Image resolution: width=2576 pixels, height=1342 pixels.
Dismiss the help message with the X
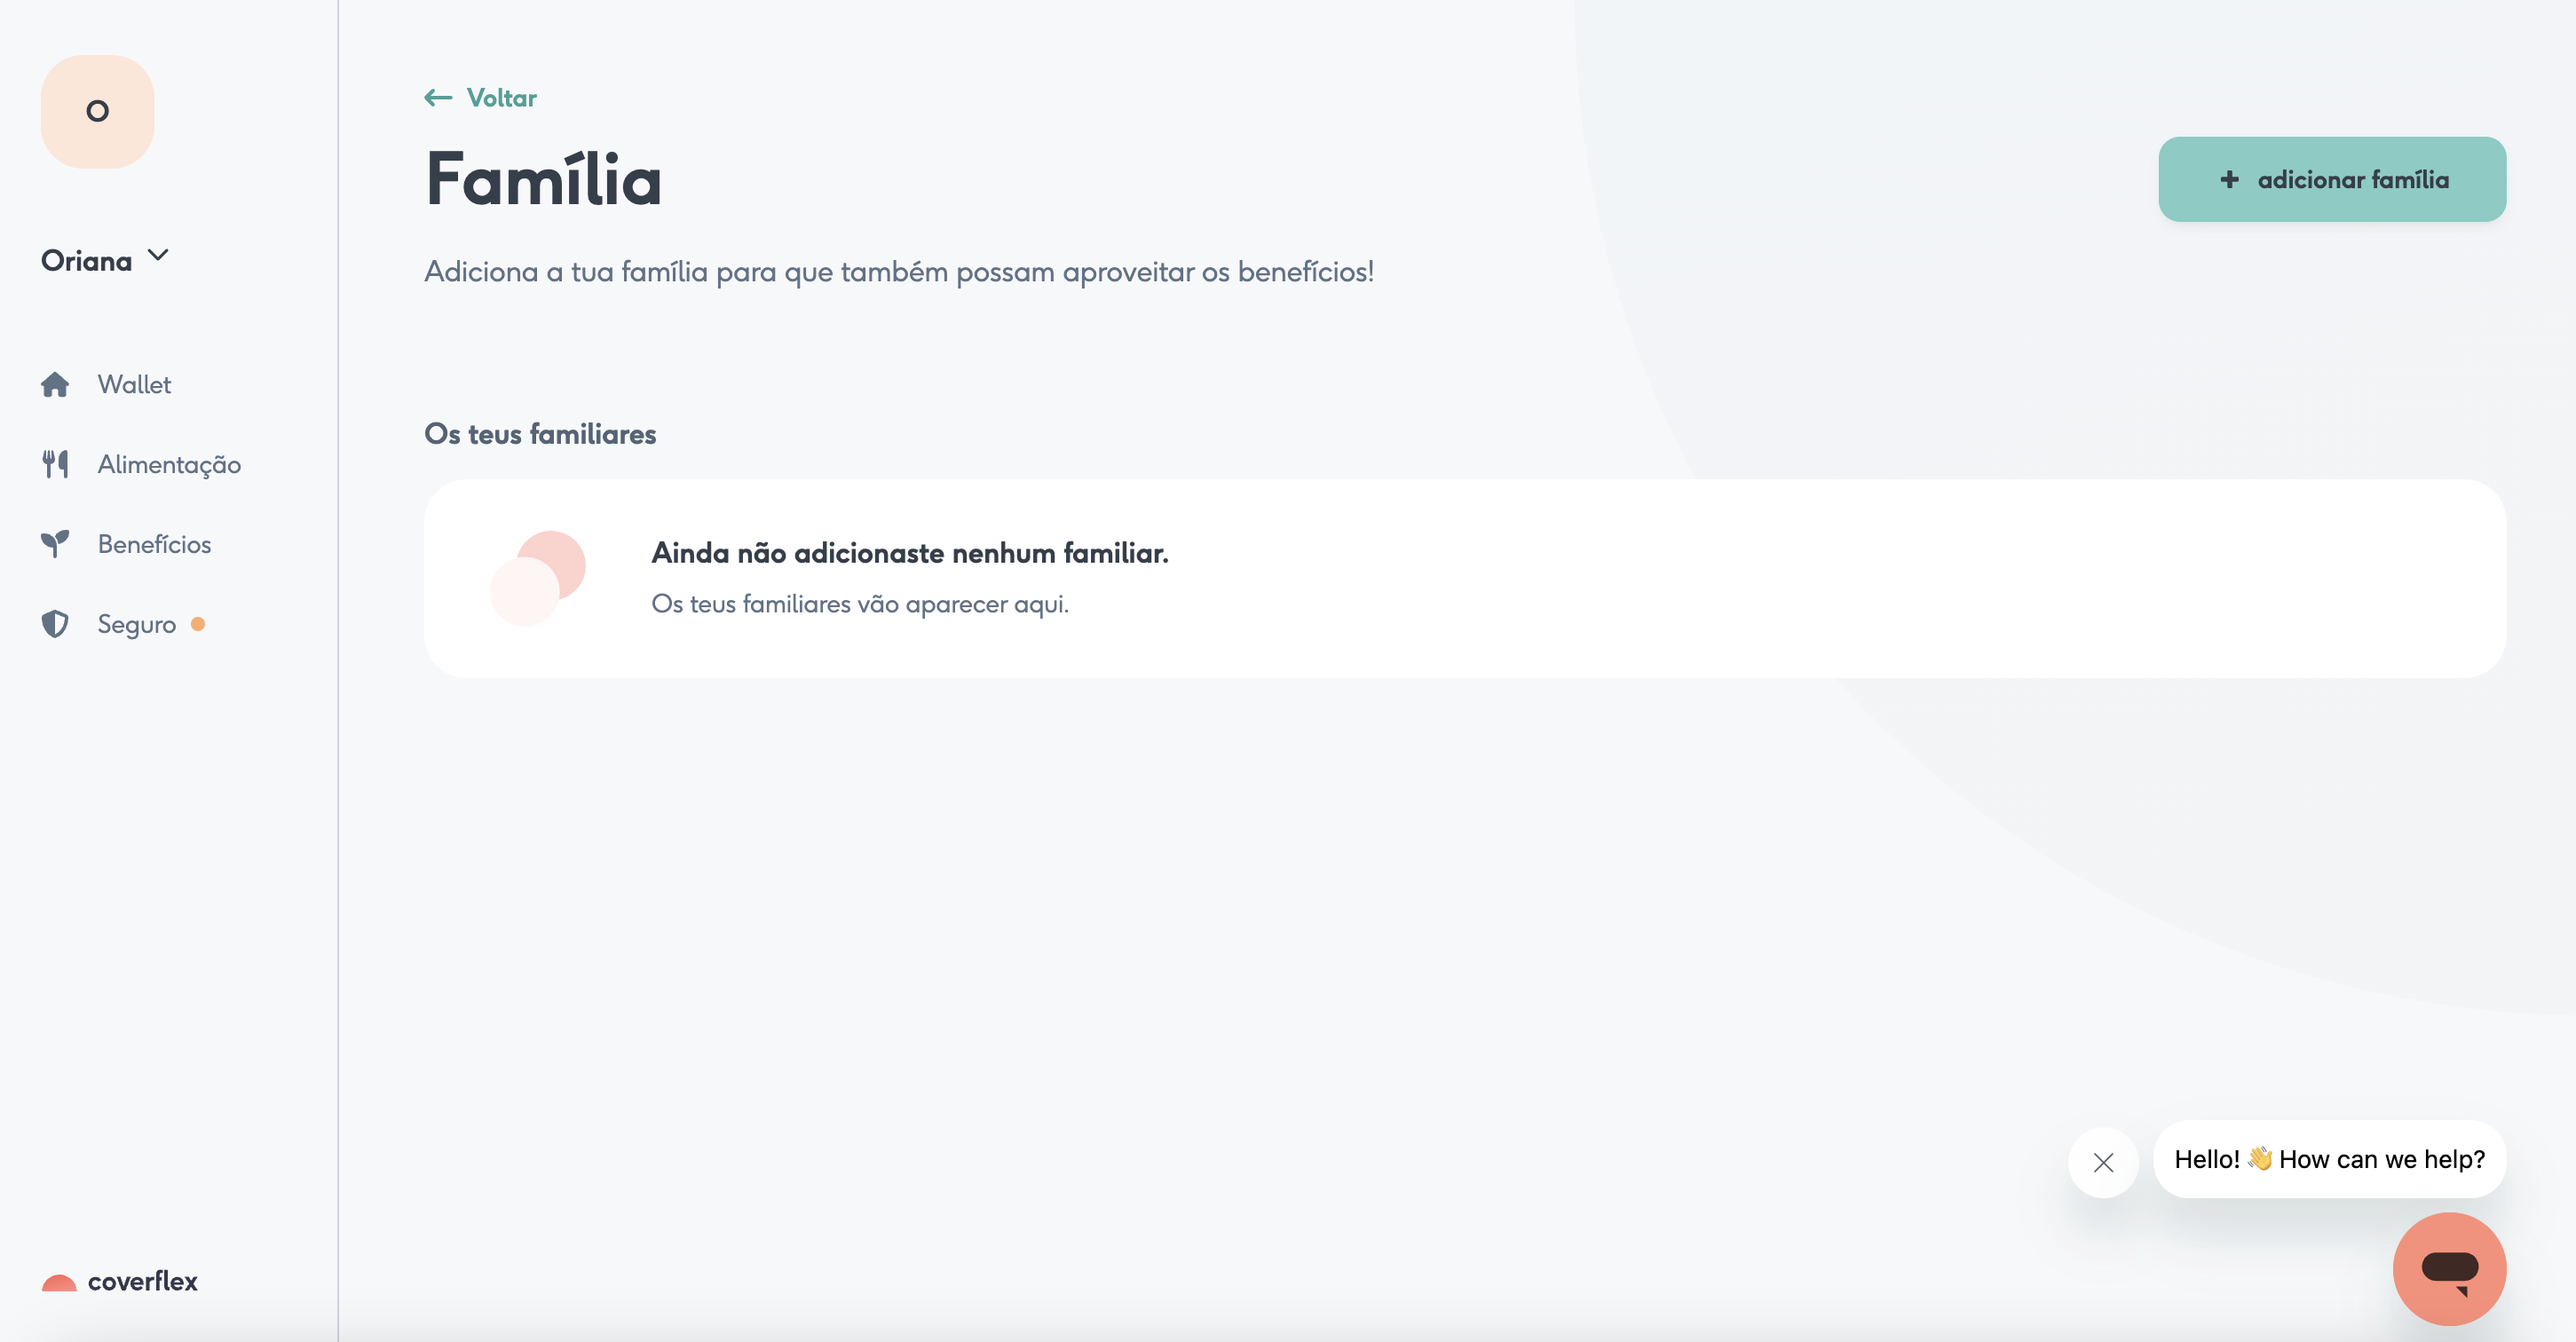click(2103, 1162)
